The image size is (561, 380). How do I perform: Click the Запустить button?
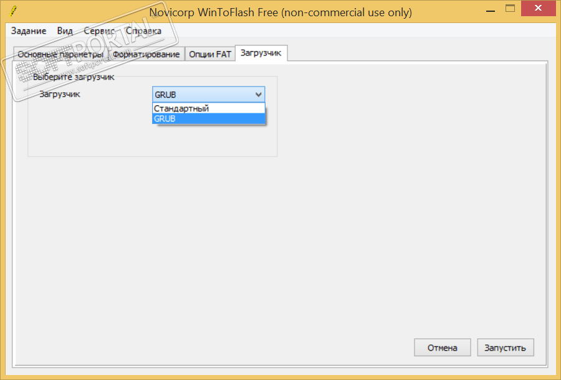505,348
